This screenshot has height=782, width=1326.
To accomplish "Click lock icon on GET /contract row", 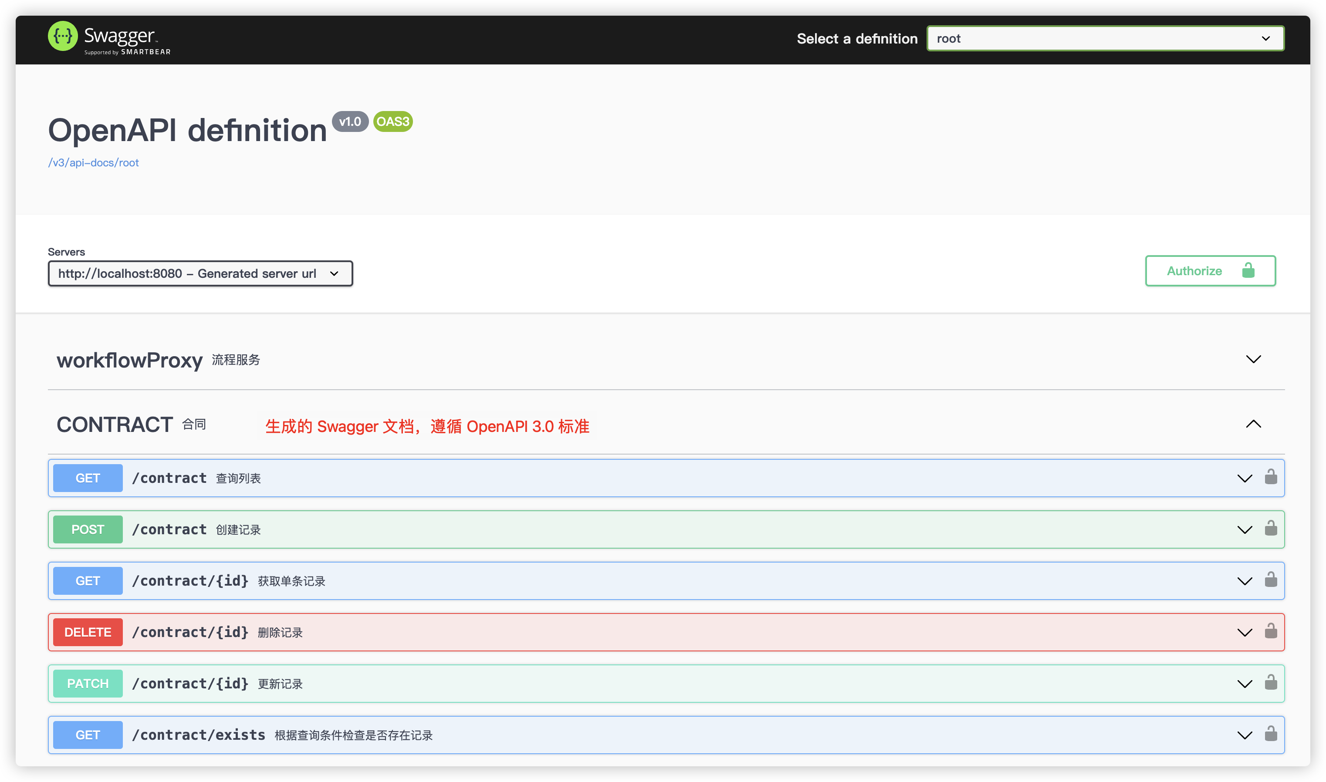I will tap(1271, 477).
